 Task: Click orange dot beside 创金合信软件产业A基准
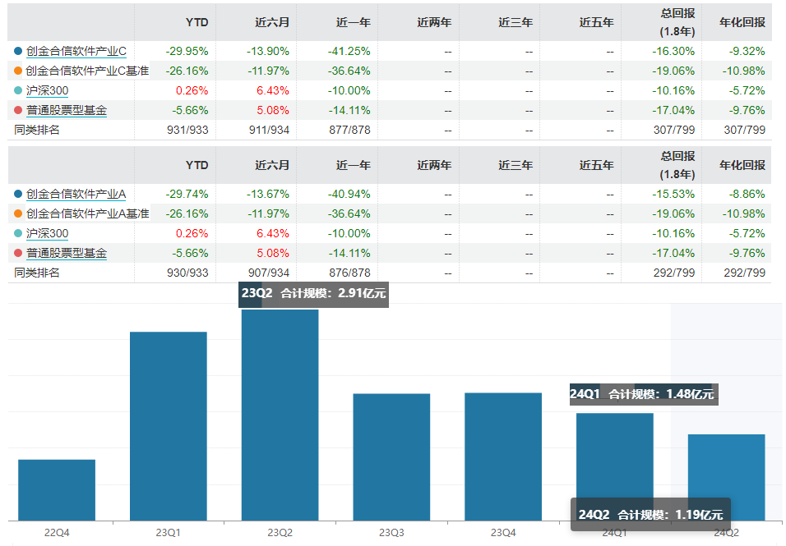coord(19,214)
